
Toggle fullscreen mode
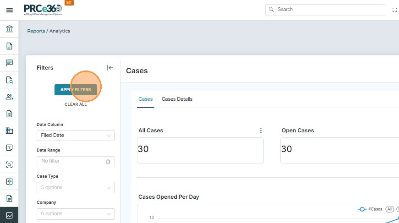tap(394, 10)
